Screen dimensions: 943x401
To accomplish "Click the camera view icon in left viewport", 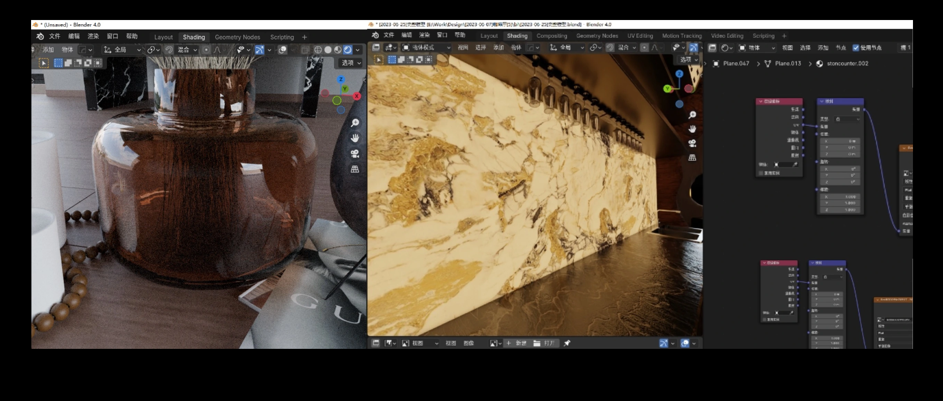I will coord(355,154).
